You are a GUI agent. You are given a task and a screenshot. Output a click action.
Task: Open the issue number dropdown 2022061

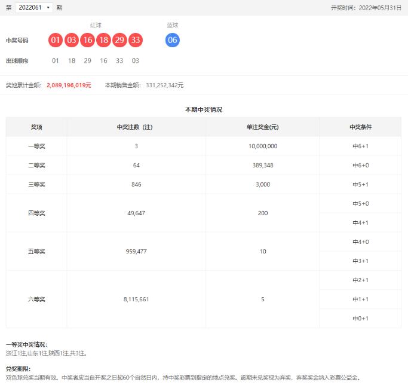(x=34, y=8)
